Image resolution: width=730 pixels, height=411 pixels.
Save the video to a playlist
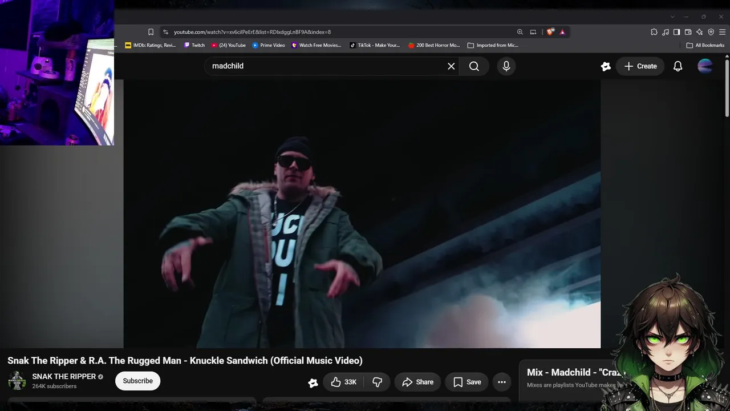(x=467, y=382)
